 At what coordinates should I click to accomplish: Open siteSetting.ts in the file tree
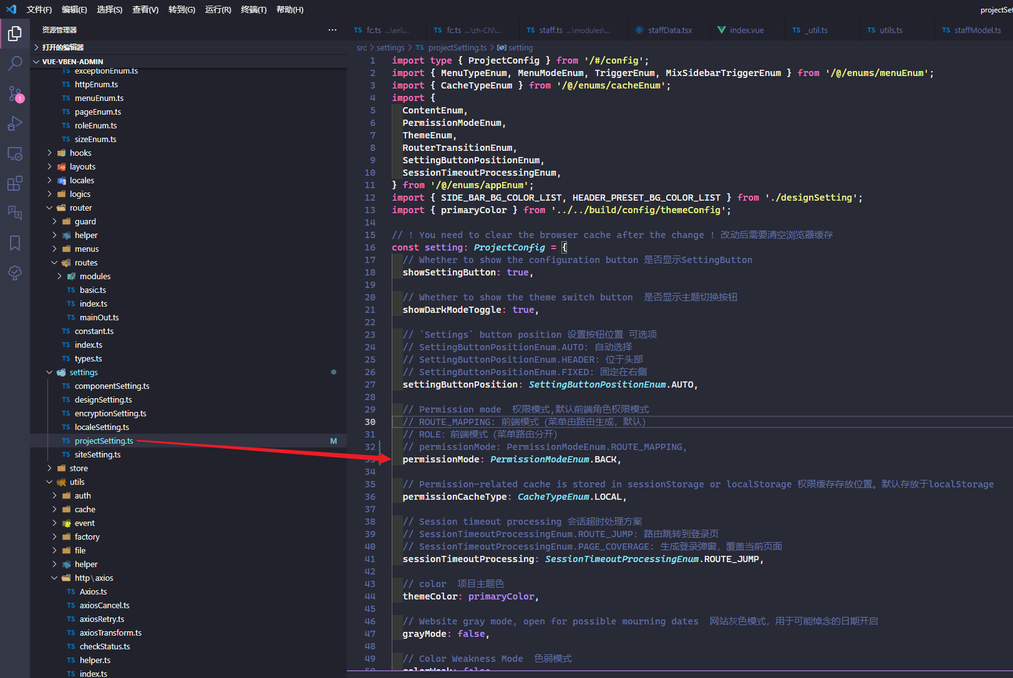click(188, 454)
